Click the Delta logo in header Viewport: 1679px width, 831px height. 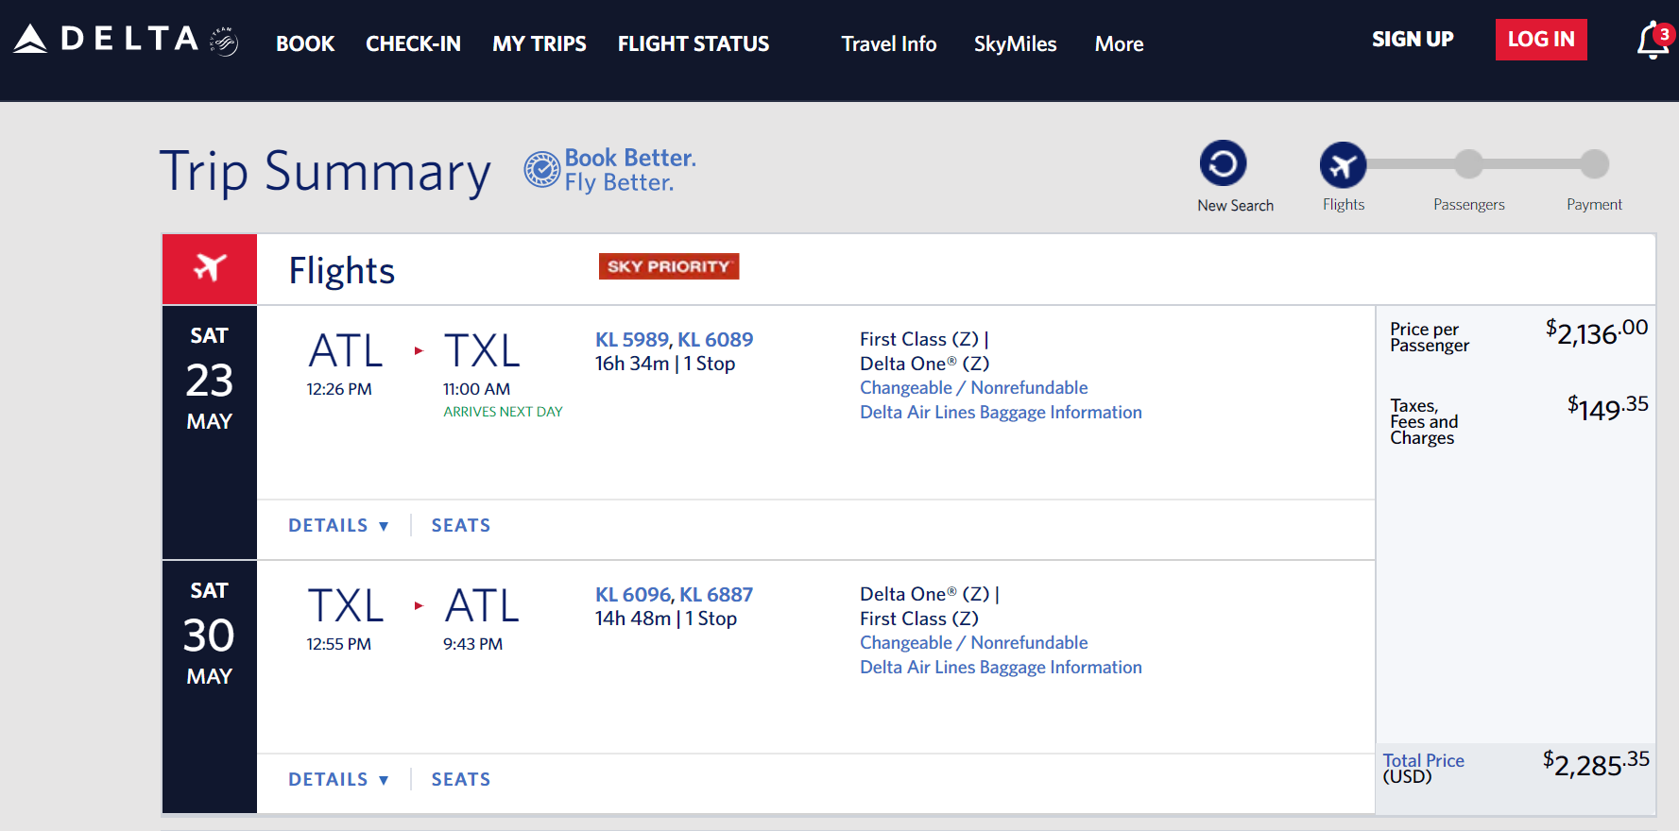(106, 39)
